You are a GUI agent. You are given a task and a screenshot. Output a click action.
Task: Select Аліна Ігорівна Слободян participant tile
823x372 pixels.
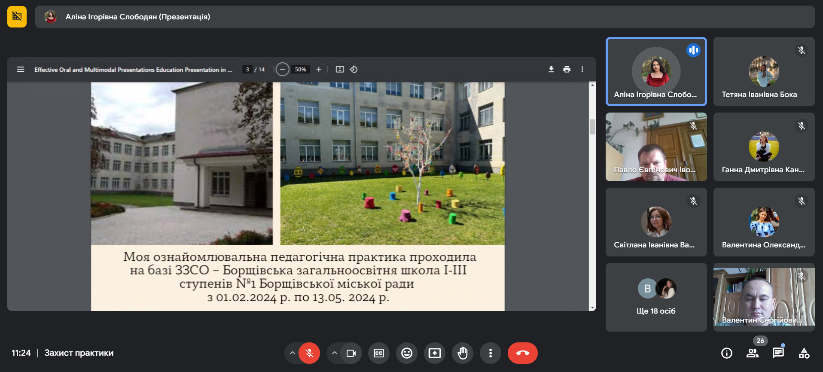656,71
